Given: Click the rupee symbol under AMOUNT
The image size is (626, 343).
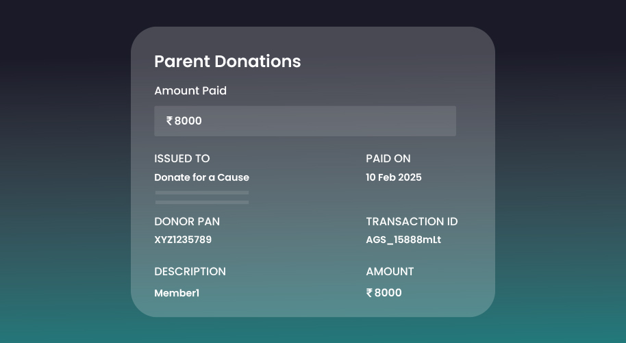Looking at the screenshot, I should coord(369,293).
